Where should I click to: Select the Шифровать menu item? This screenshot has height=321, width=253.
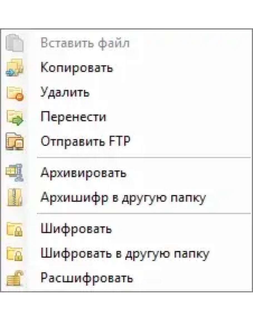(x=76, y=229)
